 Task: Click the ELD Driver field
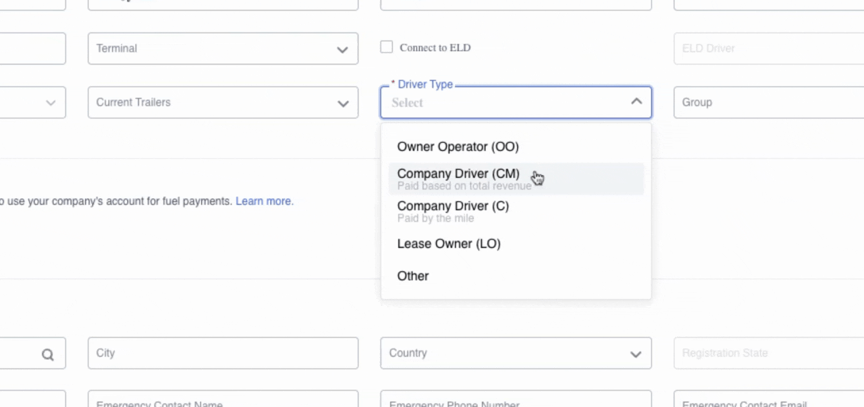tap(768, 49)
